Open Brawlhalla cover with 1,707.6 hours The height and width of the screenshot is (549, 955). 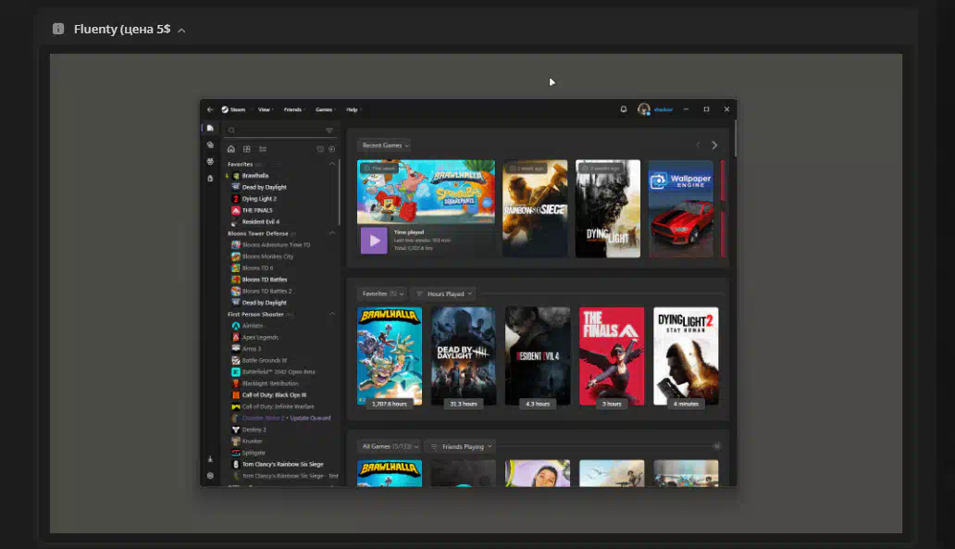pos(390,356)
